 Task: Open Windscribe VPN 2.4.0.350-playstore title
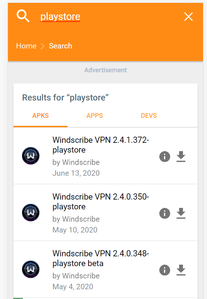point(101,201)
